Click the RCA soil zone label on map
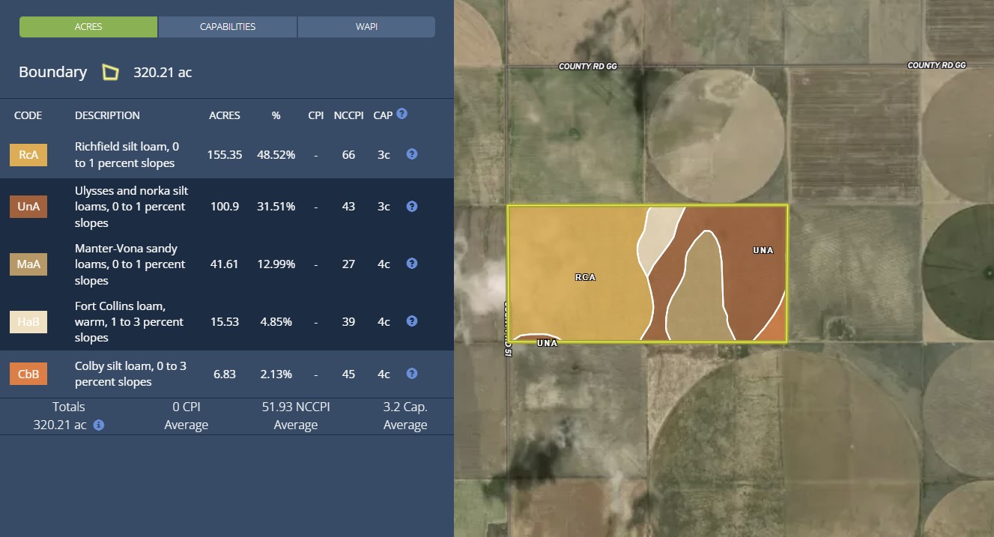 coord(585,277)
